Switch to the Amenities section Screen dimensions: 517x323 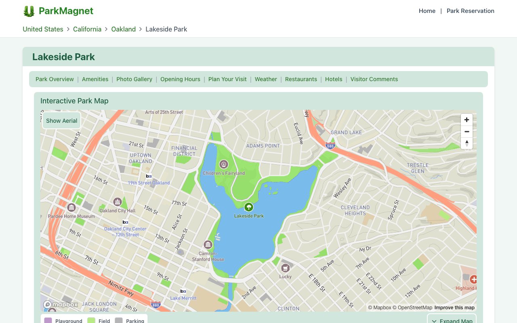pyautogui.click(x=95, y=79)
